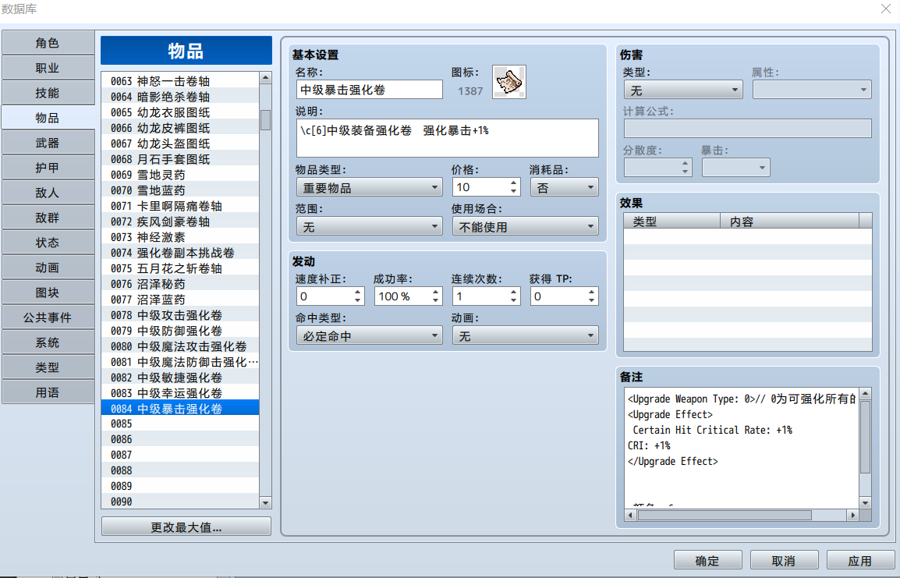Click the 名称 field containing 中级暴击强化卷

(x=369, y=90)
